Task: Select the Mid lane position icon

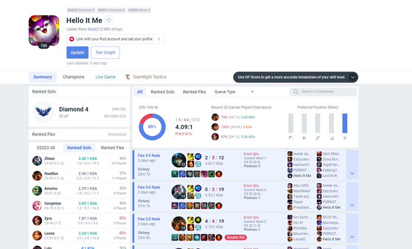Action: coord(317,138)
